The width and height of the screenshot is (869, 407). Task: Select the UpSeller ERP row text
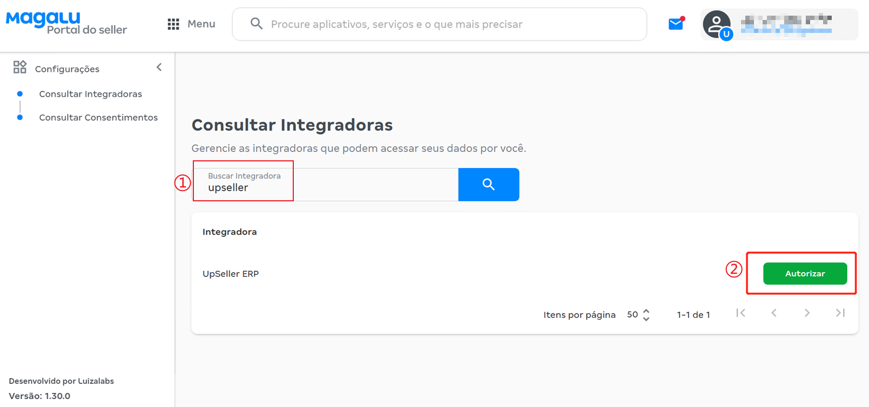tap(231, 274)
